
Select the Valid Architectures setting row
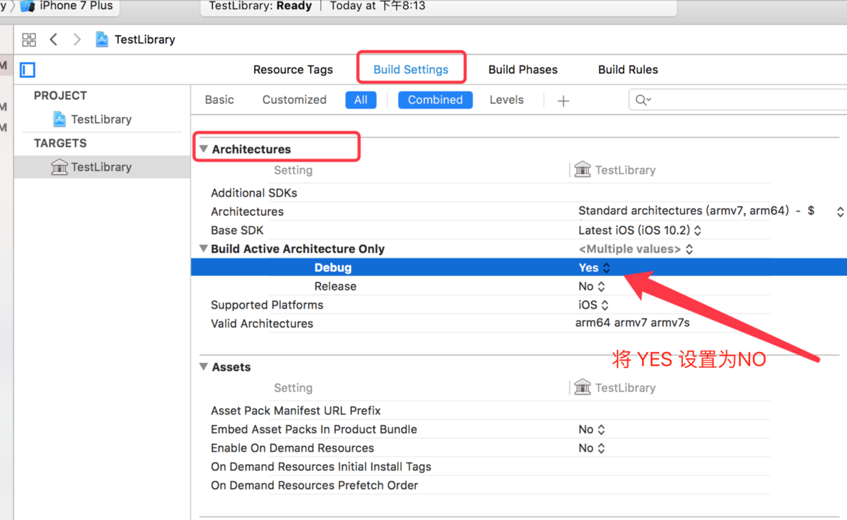click(x=262, y=323)
